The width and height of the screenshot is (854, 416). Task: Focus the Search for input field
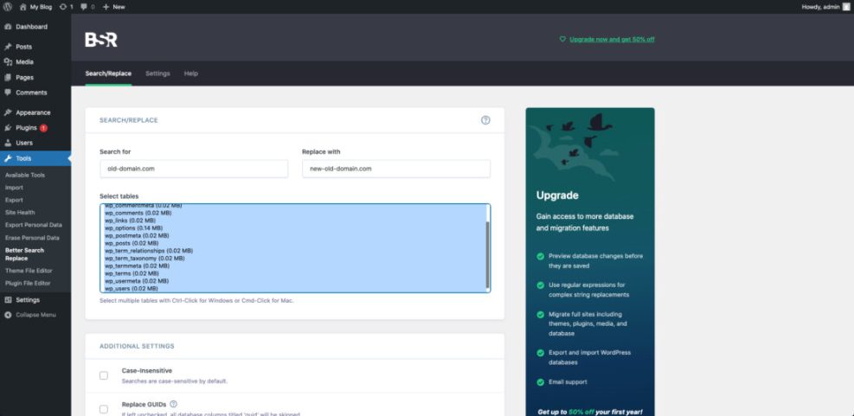pyautogui.click(x=194, y=169)
